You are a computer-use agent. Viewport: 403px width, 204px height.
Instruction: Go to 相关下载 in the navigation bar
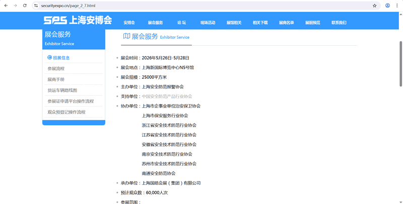click(260, 23)
